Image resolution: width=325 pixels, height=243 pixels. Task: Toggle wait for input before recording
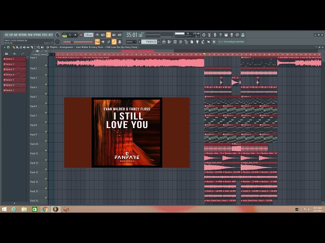[103, 35]
